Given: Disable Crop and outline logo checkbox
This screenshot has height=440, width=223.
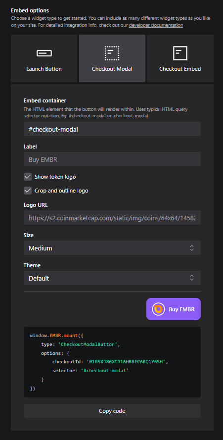Looking at the screenshot, I should click(x=28, y=191).
